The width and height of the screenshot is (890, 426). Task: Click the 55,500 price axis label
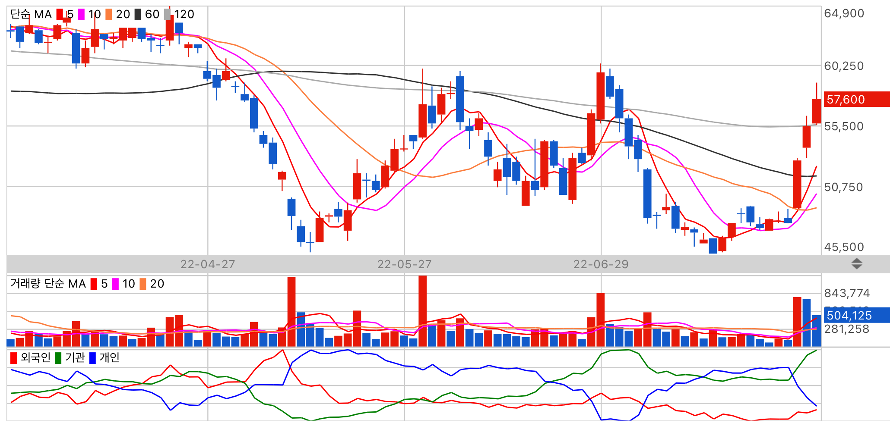coord(844,126)
